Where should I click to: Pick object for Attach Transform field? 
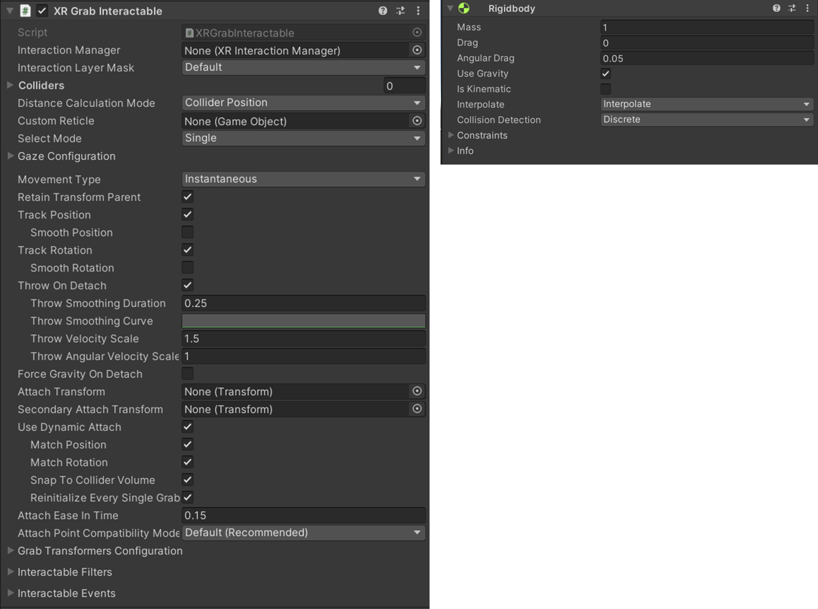click(x=417, y=391)
